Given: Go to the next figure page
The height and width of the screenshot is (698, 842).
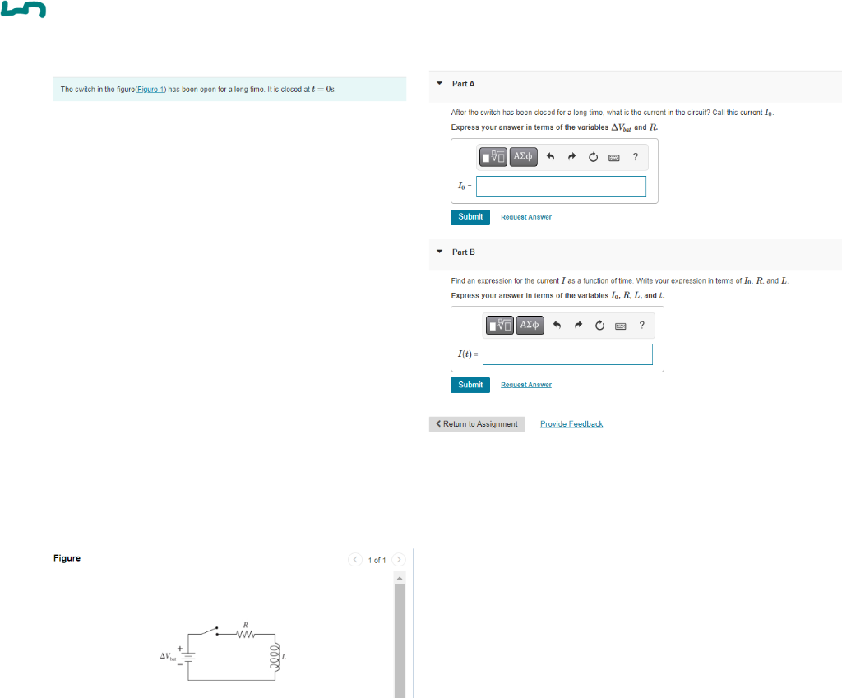Looking at the screenshot, I should [x=398, y=560].
